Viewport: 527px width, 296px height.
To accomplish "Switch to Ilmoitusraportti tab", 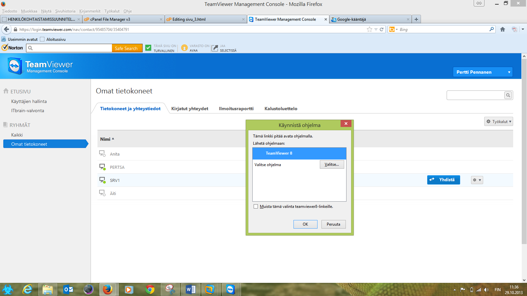I will (236, 109).
